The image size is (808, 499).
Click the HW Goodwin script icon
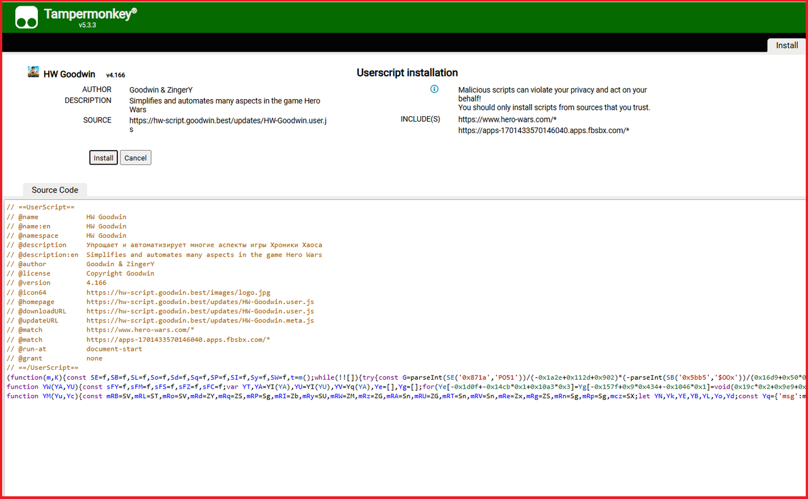[33, 72]
